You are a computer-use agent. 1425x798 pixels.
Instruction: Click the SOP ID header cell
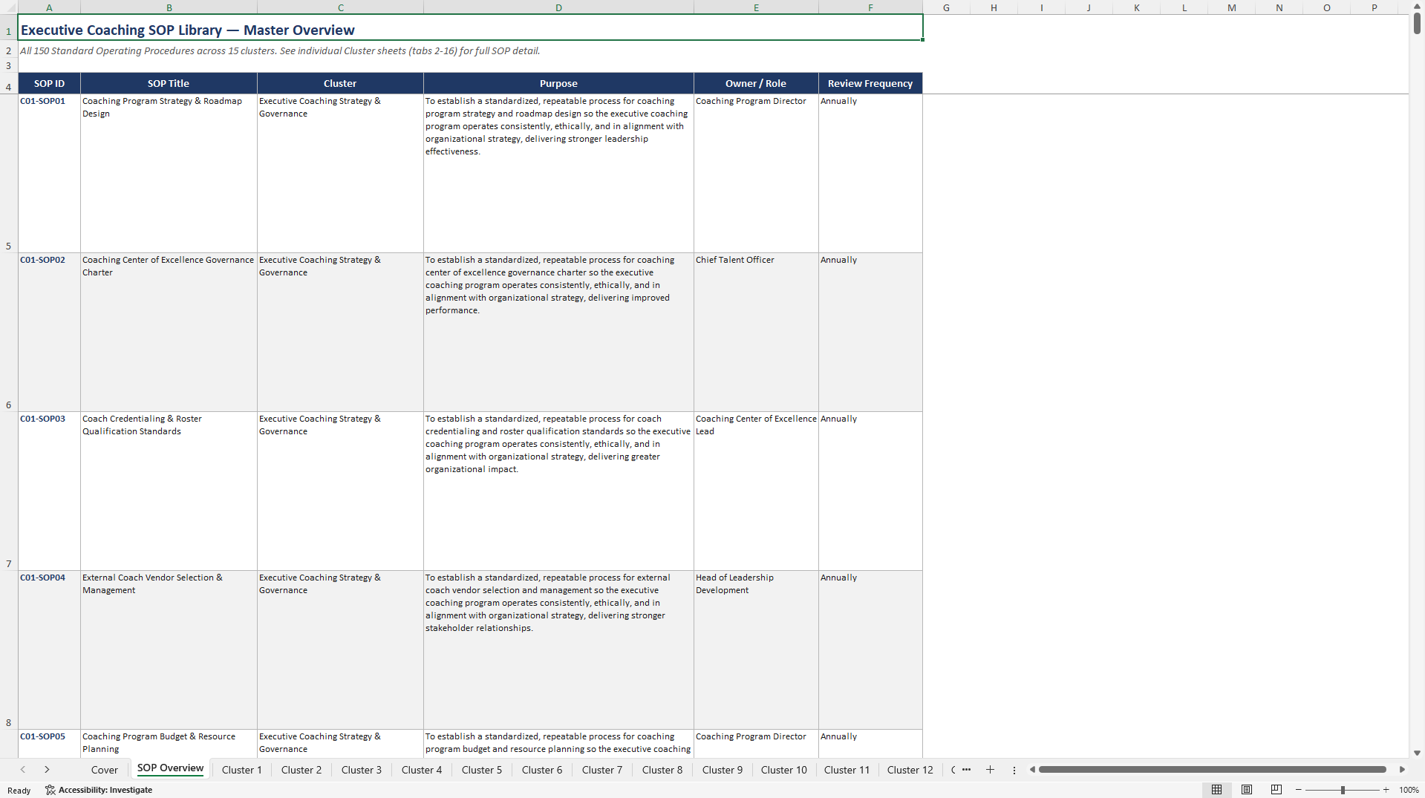pos(49,83)
